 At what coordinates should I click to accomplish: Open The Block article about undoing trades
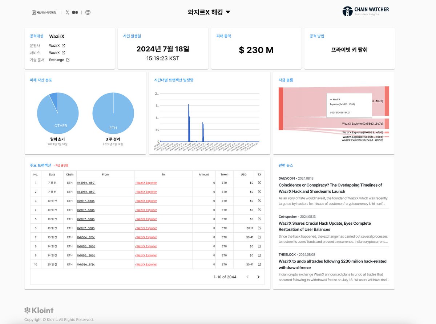[332, 264]
